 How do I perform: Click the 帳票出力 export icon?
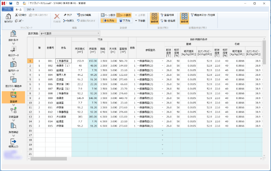[x=13, y=142]
